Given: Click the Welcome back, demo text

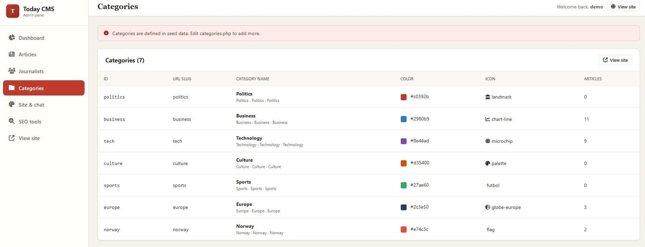Looking at the screenshot, I should 580,7.
